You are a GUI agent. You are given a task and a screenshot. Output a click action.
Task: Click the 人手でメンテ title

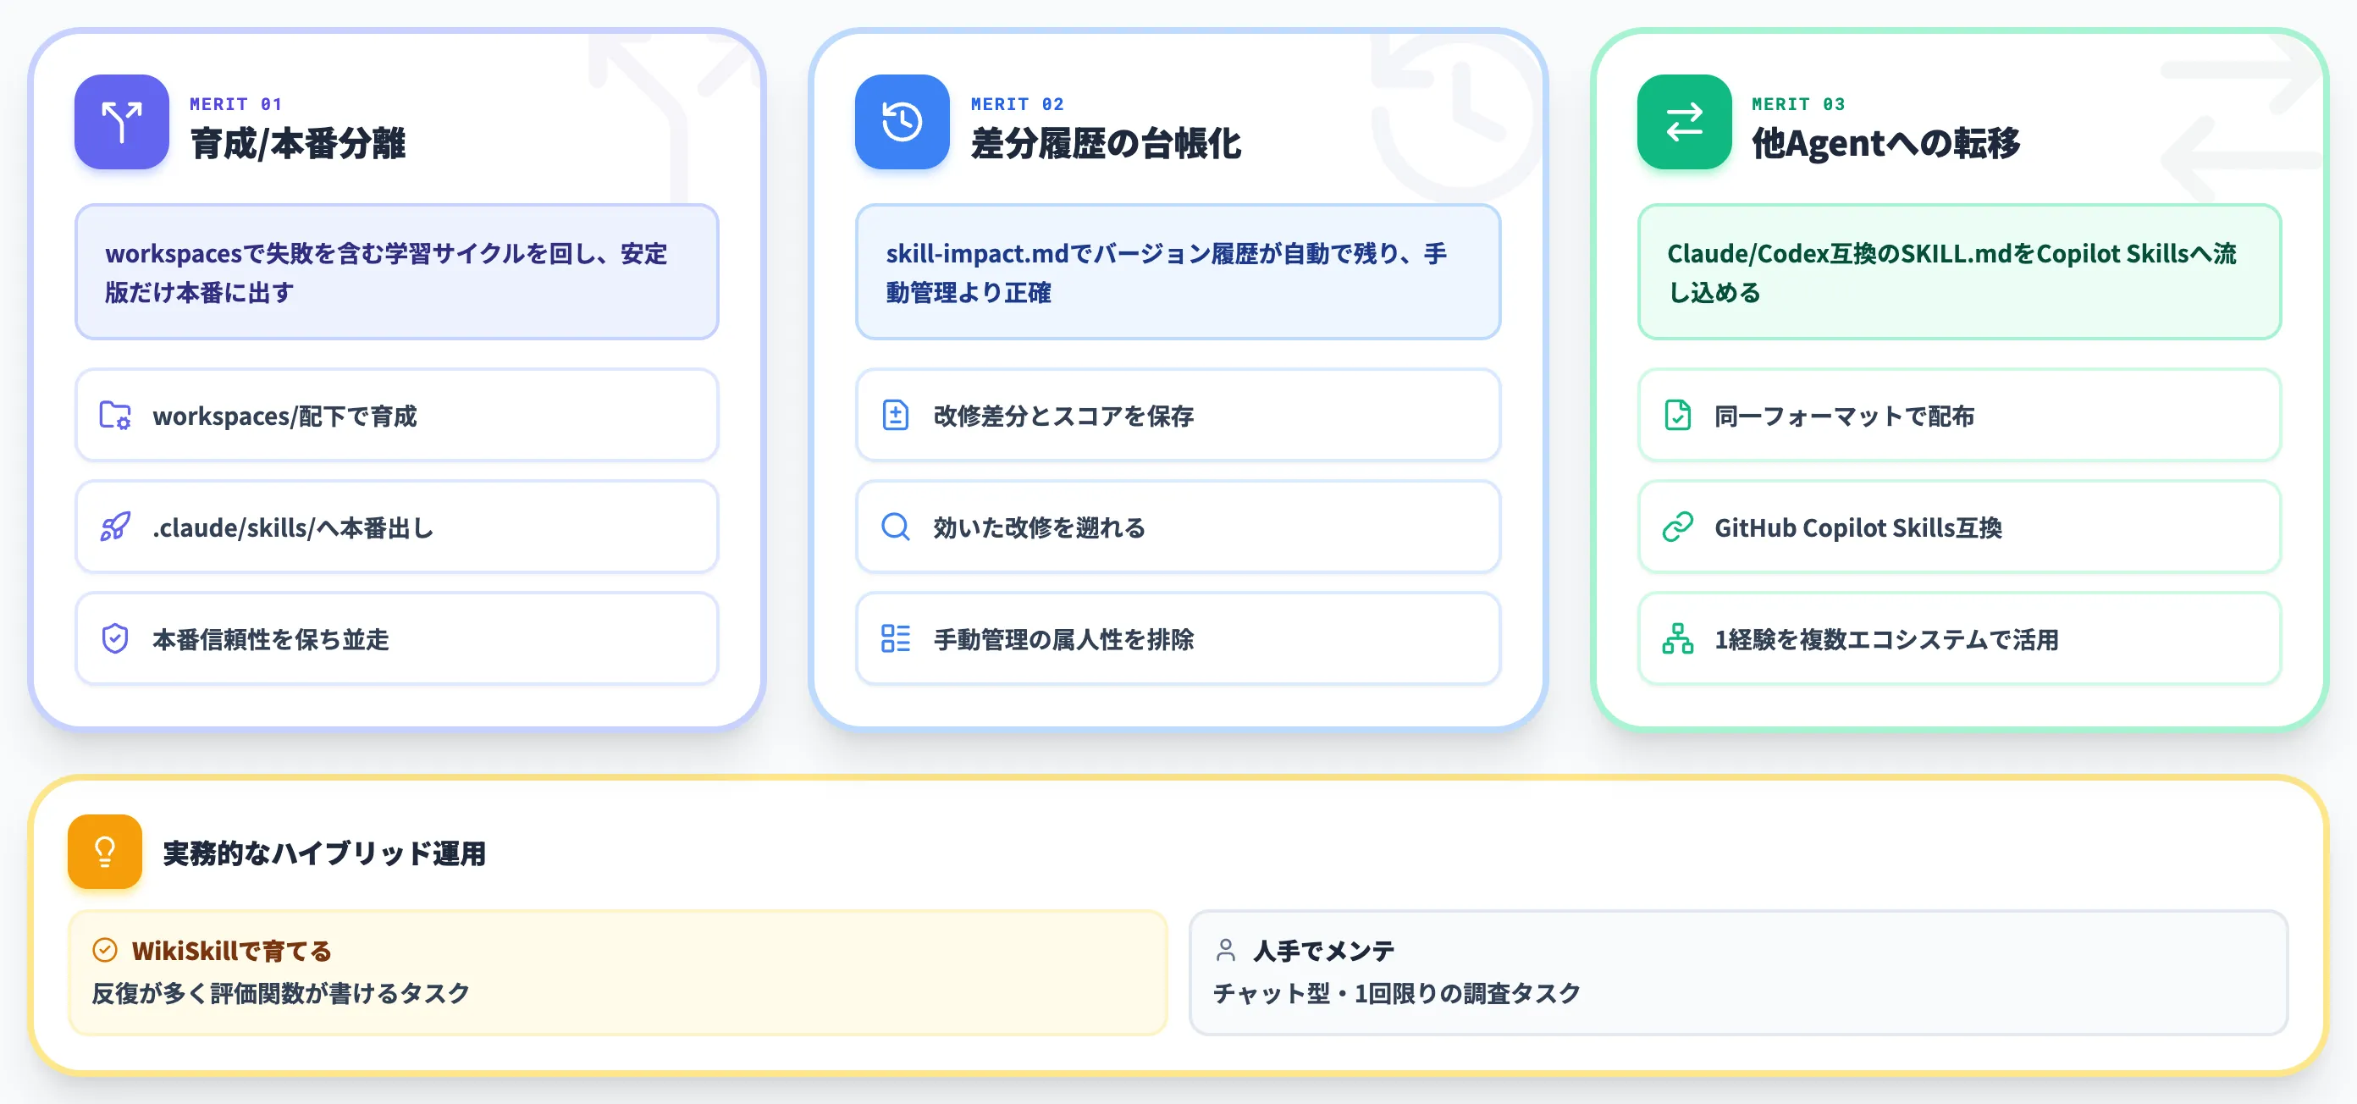point(1323,952)
